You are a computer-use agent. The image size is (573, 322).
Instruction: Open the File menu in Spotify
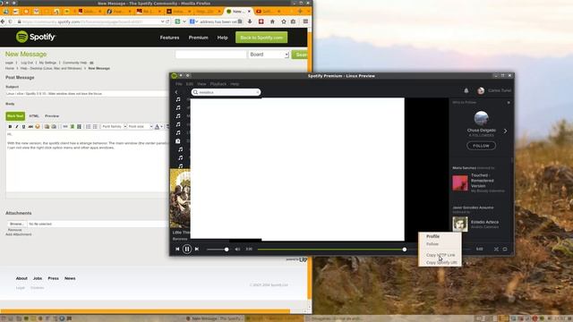(x=179, y=84)
